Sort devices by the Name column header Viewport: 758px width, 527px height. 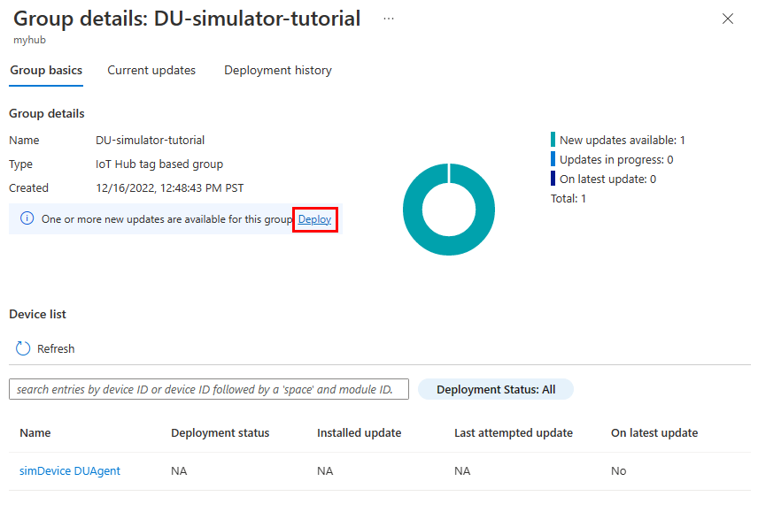35,432
